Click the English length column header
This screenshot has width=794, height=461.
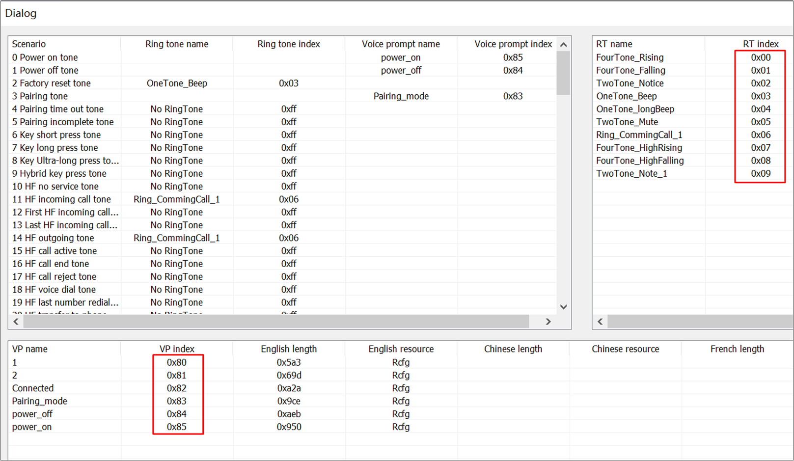click(x=289, y=349)
